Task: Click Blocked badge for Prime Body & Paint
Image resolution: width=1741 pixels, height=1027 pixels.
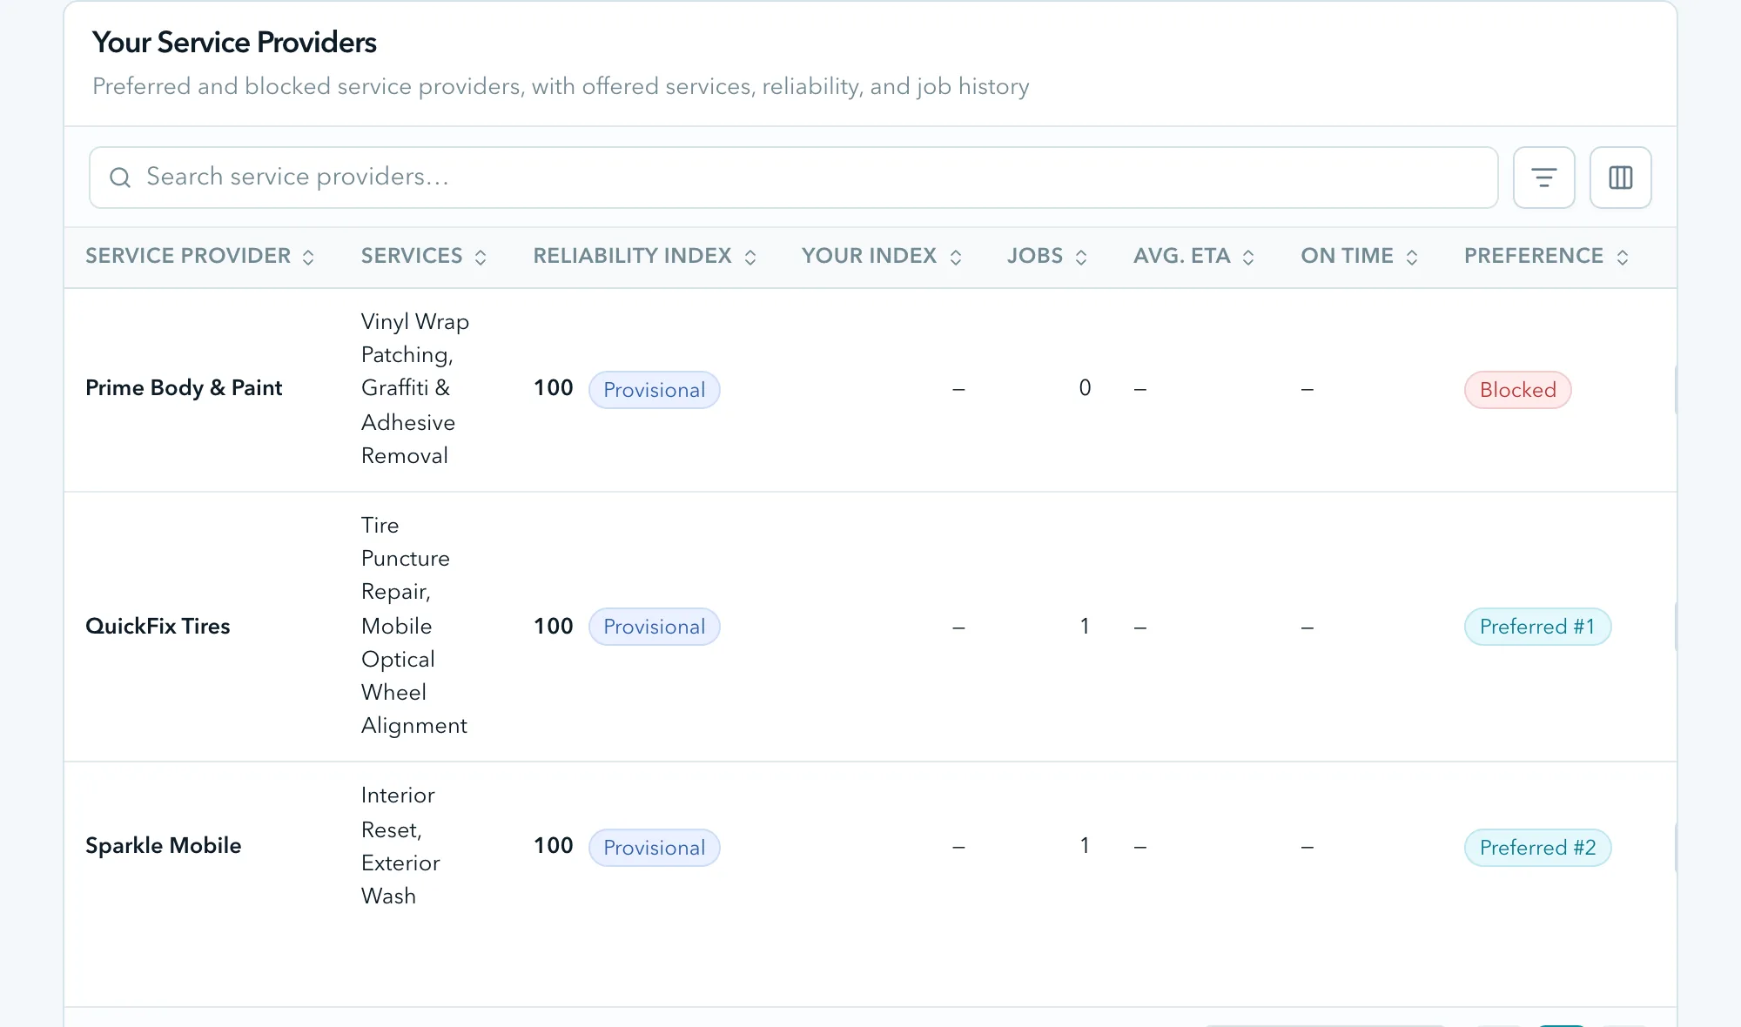Action: (x=1517, y=390)
